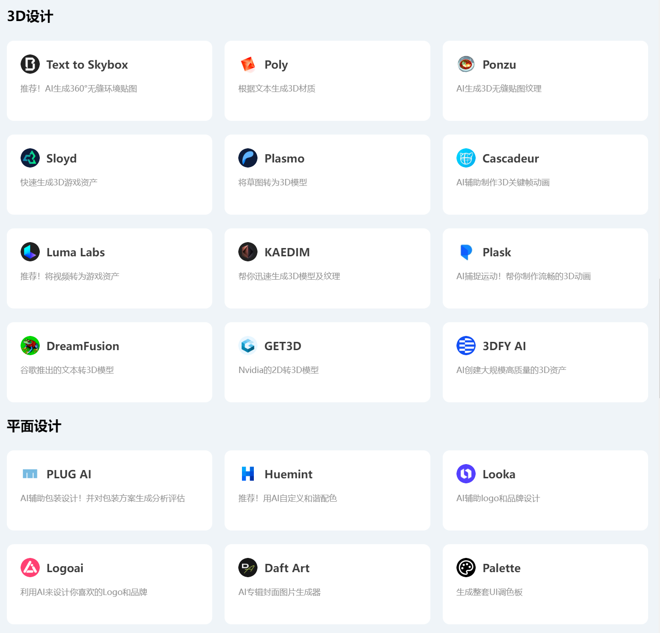660x633 pixels.
Task: Click description 'AI捕捉运动！帮你制作流畅的3D动画'
Action: pos(524,276)
